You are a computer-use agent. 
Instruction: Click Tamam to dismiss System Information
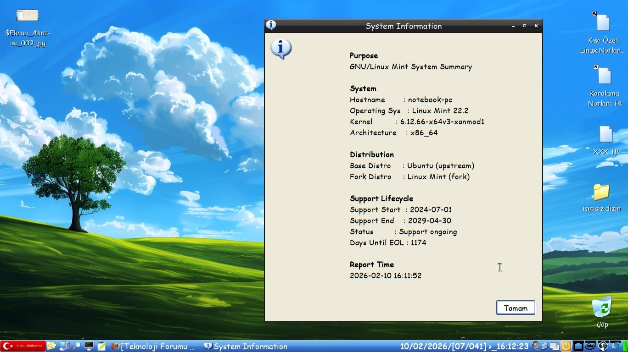(x=516, y=308)
